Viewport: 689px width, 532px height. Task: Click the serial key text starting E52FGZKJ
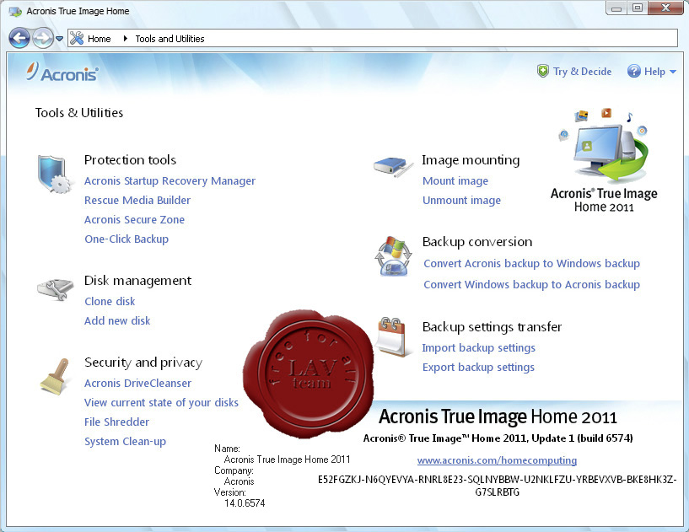tap(497, 486)
